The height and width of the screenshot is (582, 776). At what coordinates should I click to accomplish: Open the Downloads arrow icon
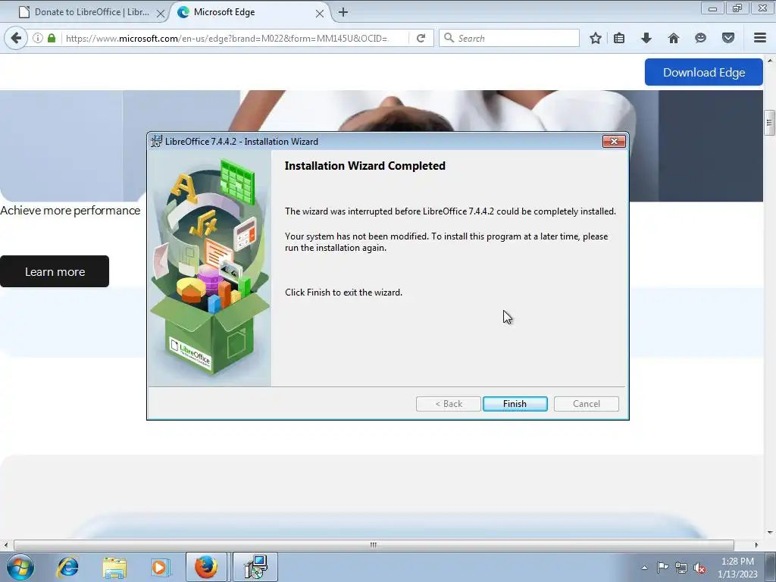pos(646,38)
